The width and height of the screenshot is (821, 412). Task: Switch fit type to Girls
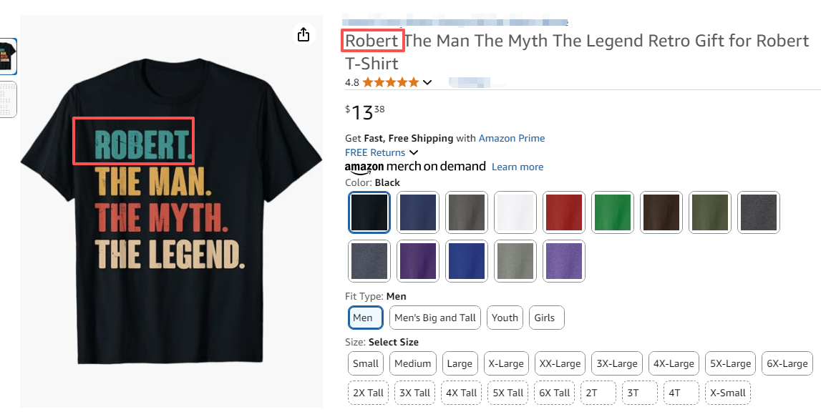point(545,318)
